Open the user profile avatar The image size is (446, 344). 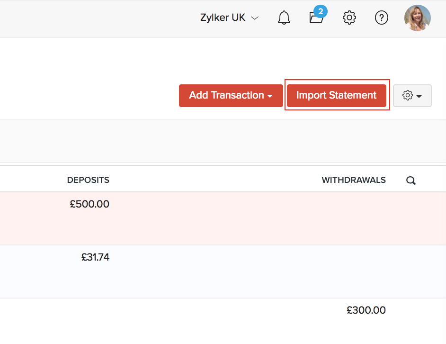click(417, 18)
